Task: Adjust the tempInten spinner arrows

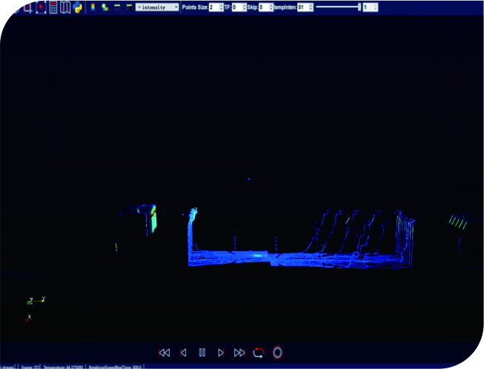Action: tap(311, 7)
